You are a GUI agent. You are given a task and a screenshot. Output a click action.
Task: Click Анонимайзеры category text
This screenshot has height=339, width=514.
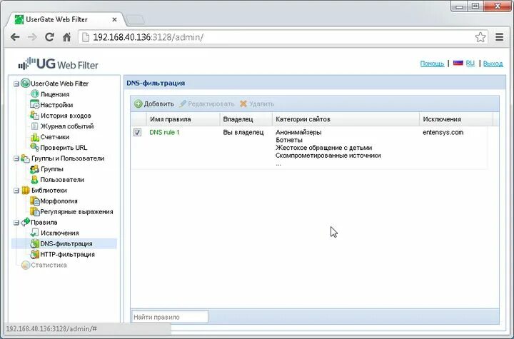(x=298, y=133)
